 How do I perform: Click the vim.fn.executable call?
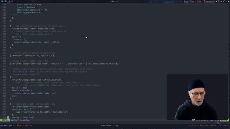point(32,93)
